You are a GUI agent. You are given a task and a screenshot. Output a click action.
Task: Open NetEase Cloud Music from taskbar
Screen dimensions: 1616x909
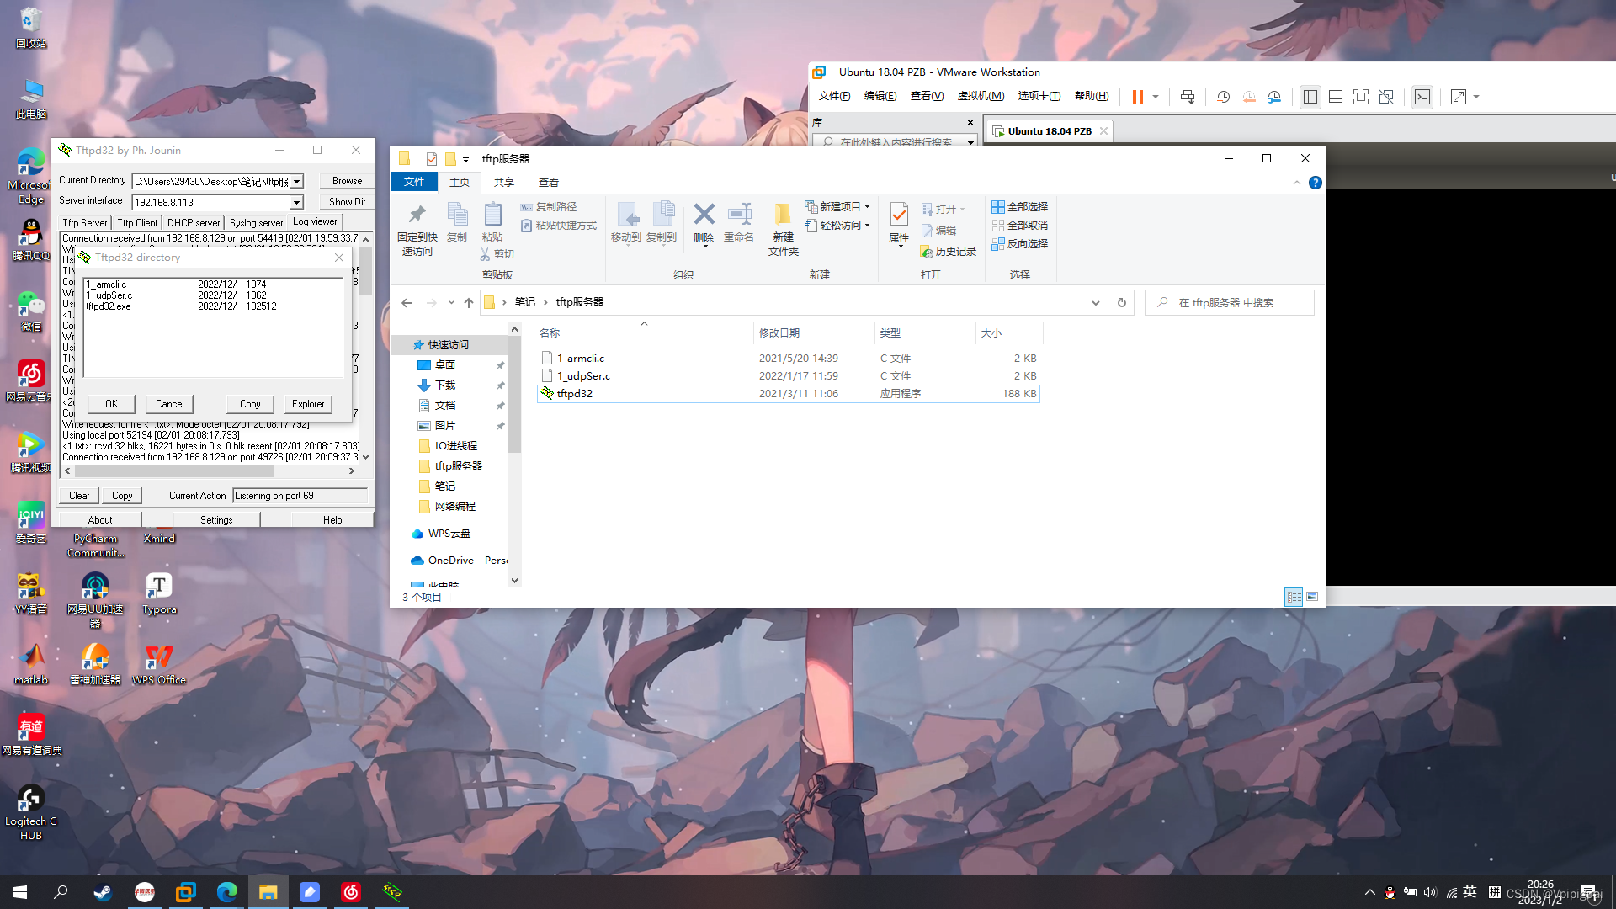click(x=351, y=892)
